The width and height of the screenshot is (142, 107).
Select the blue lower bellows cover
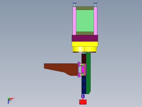pyautogui.click(x=84, y=85)
